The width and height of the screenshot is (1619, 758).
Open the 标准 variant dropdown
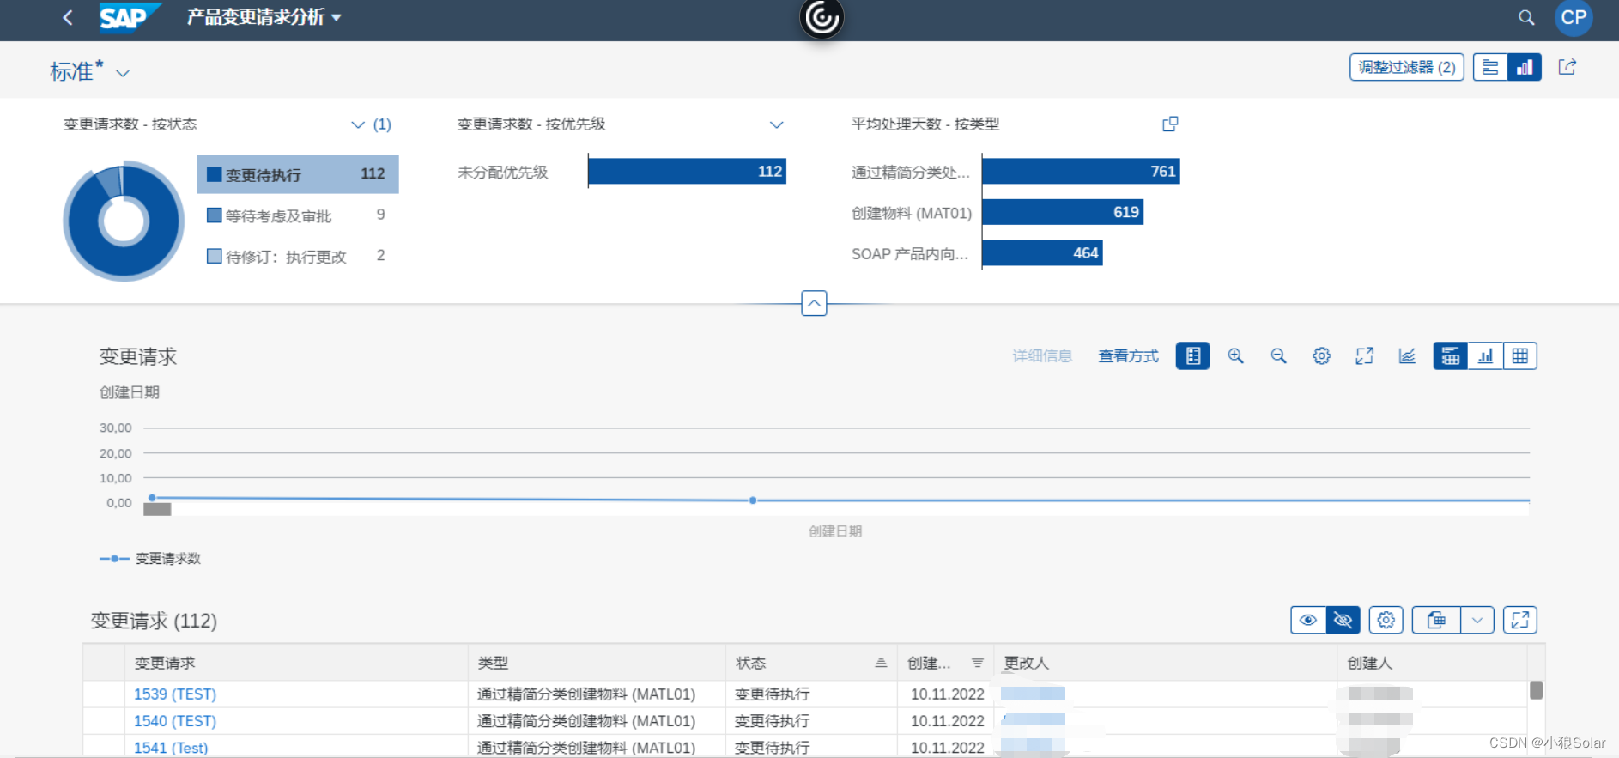123,73
